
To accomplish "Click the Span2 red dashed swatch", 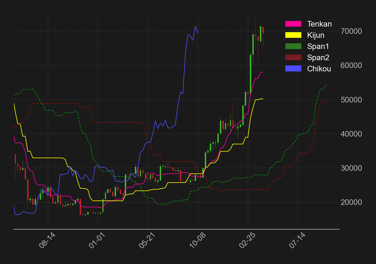I will pos(293,58).
